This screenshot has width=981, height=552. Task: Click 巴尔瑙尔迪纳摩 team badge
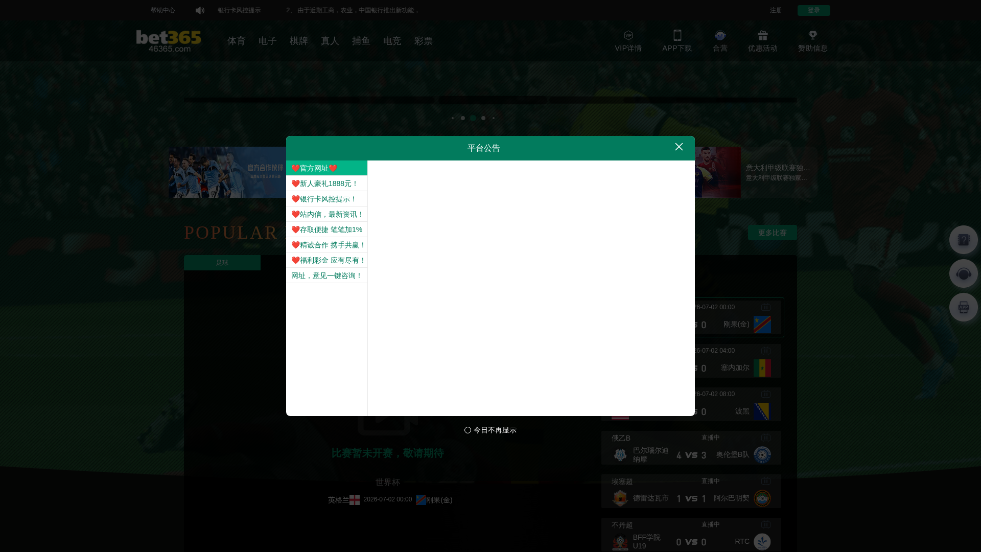620,455
